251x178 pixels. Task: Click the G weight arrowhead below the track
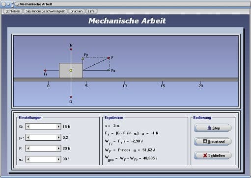click(71, 97)
